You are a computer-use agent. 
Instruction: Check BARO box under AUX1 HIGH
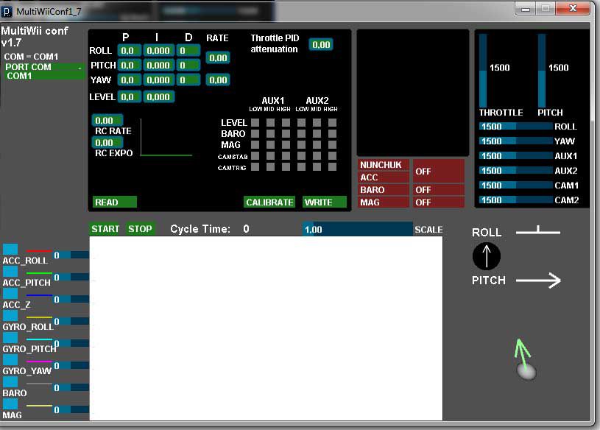pos(286,133)
